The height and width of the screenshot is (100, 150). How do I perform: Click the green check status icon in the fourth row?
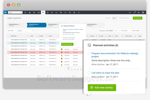tap(62, 49)
